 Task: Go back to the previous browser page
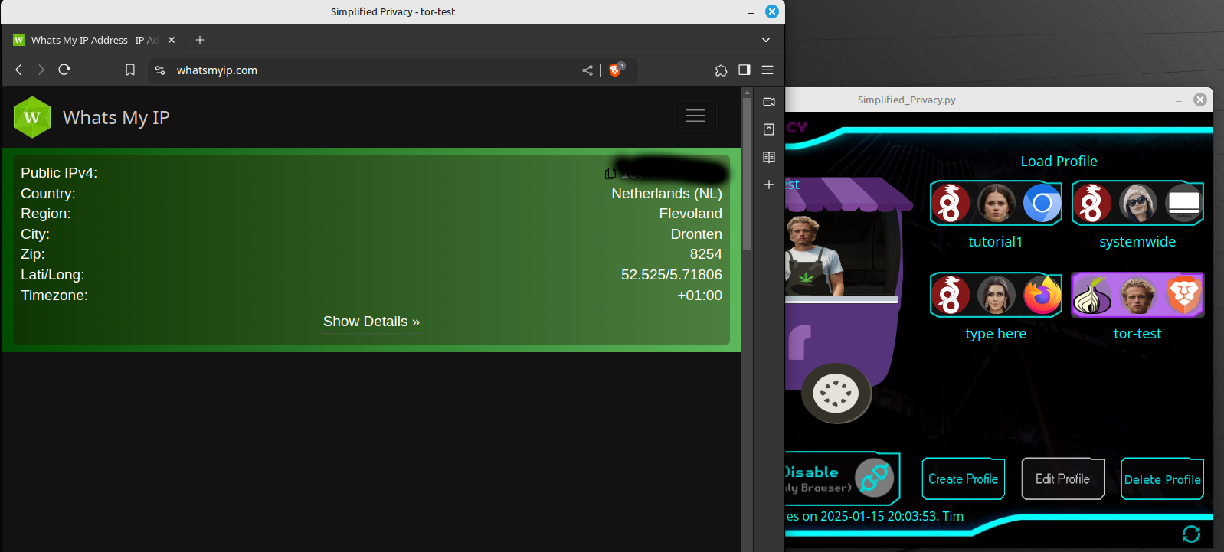18,70
